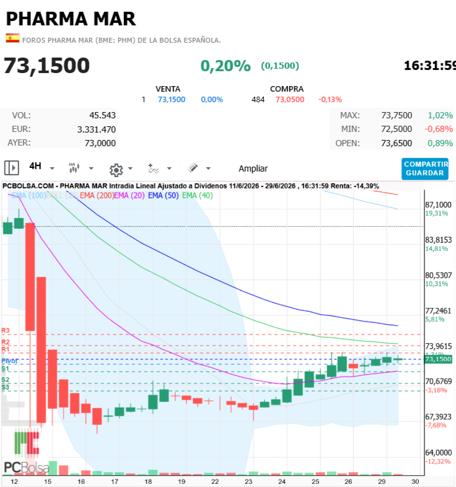Click the EMA (40) indicator label

[x=198, y=196]
